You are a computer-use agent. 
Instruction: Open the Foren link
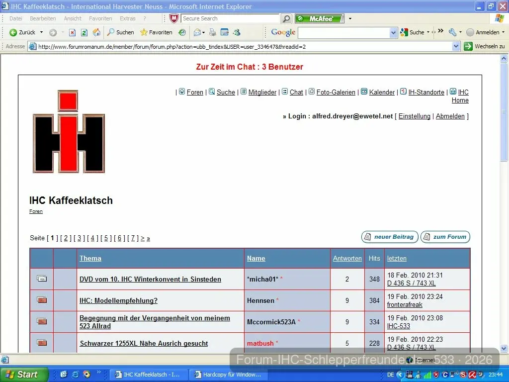pos(195,92)
